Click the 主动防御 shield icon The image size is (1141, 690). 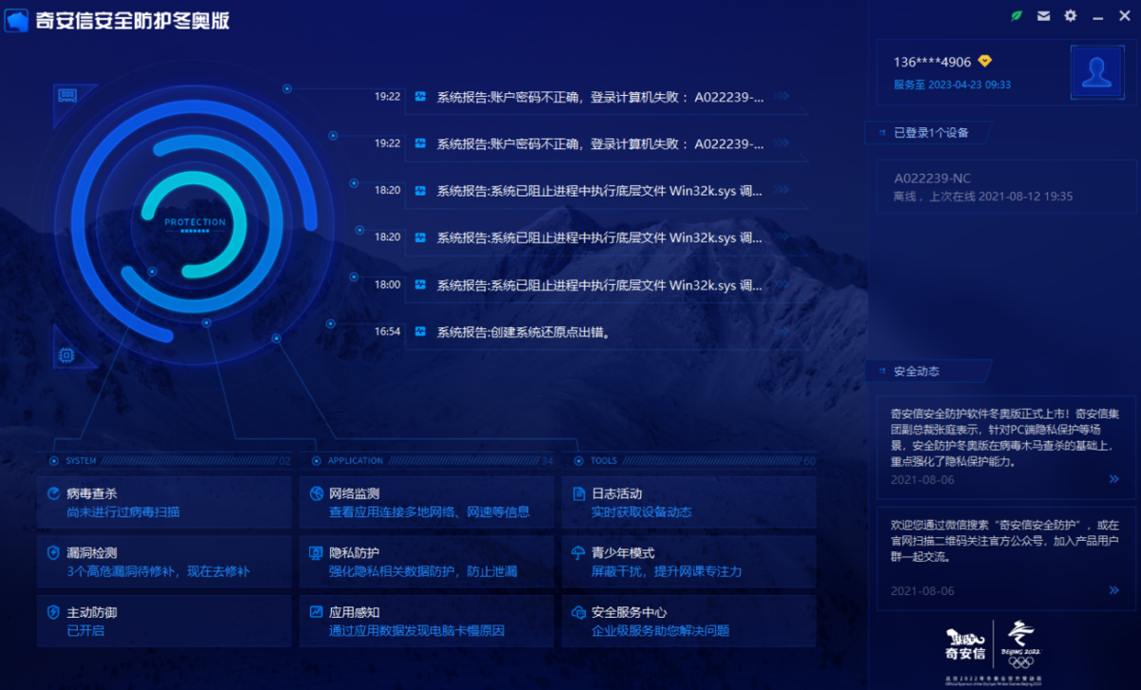(53, 612)
